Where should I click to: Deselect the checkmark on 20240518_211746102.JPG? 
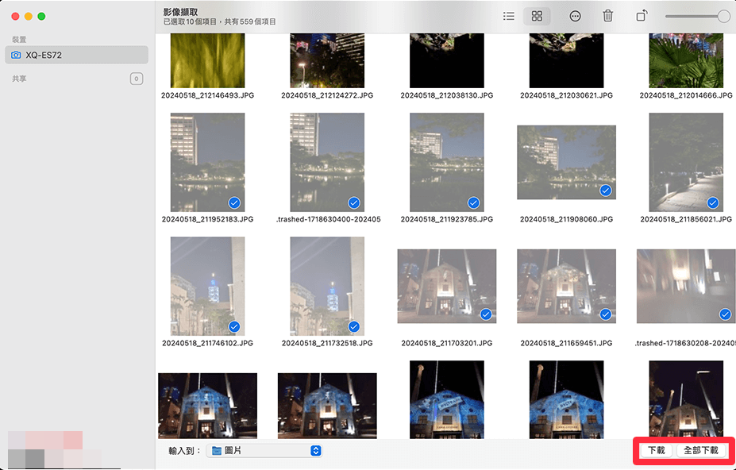click(x=233, y=326)
